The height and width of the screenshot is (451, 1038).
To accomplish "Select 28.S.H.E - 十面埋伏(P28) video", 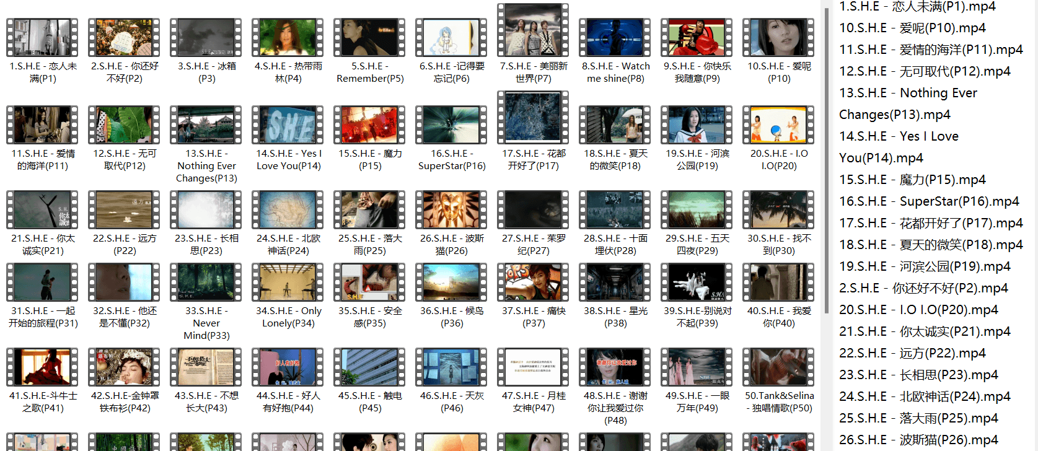I will (615, 209).
